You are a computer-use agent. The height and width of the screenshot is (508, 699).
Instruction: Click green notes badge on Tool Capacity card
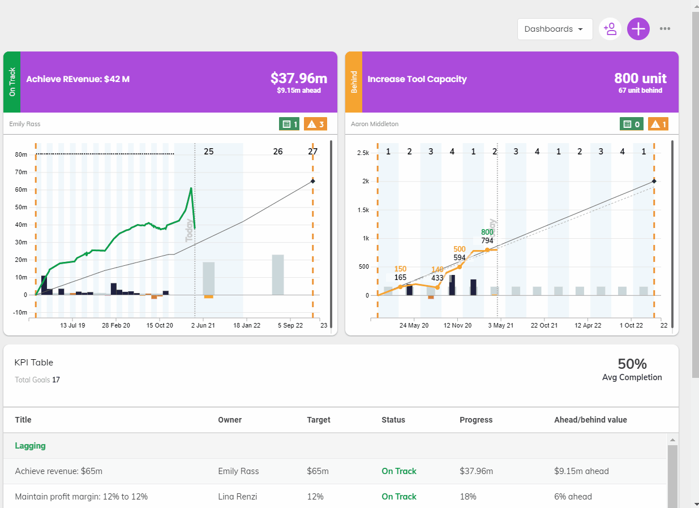click(x=632, y=124)
